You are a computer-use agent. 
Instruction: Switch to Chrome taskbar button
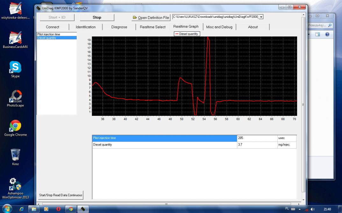pos(71,209)
